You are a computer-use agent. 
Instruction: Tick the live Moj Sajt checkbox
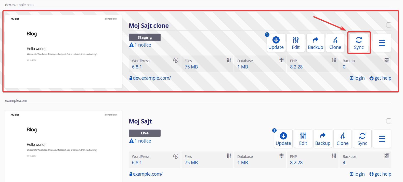389,121
